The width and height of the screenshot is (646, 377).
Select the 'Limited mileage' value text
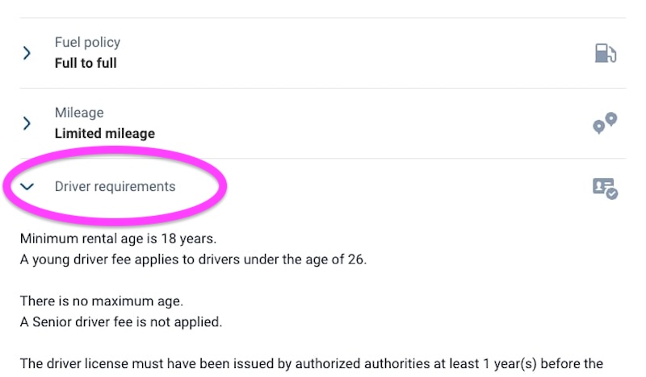tap(104, 133)
